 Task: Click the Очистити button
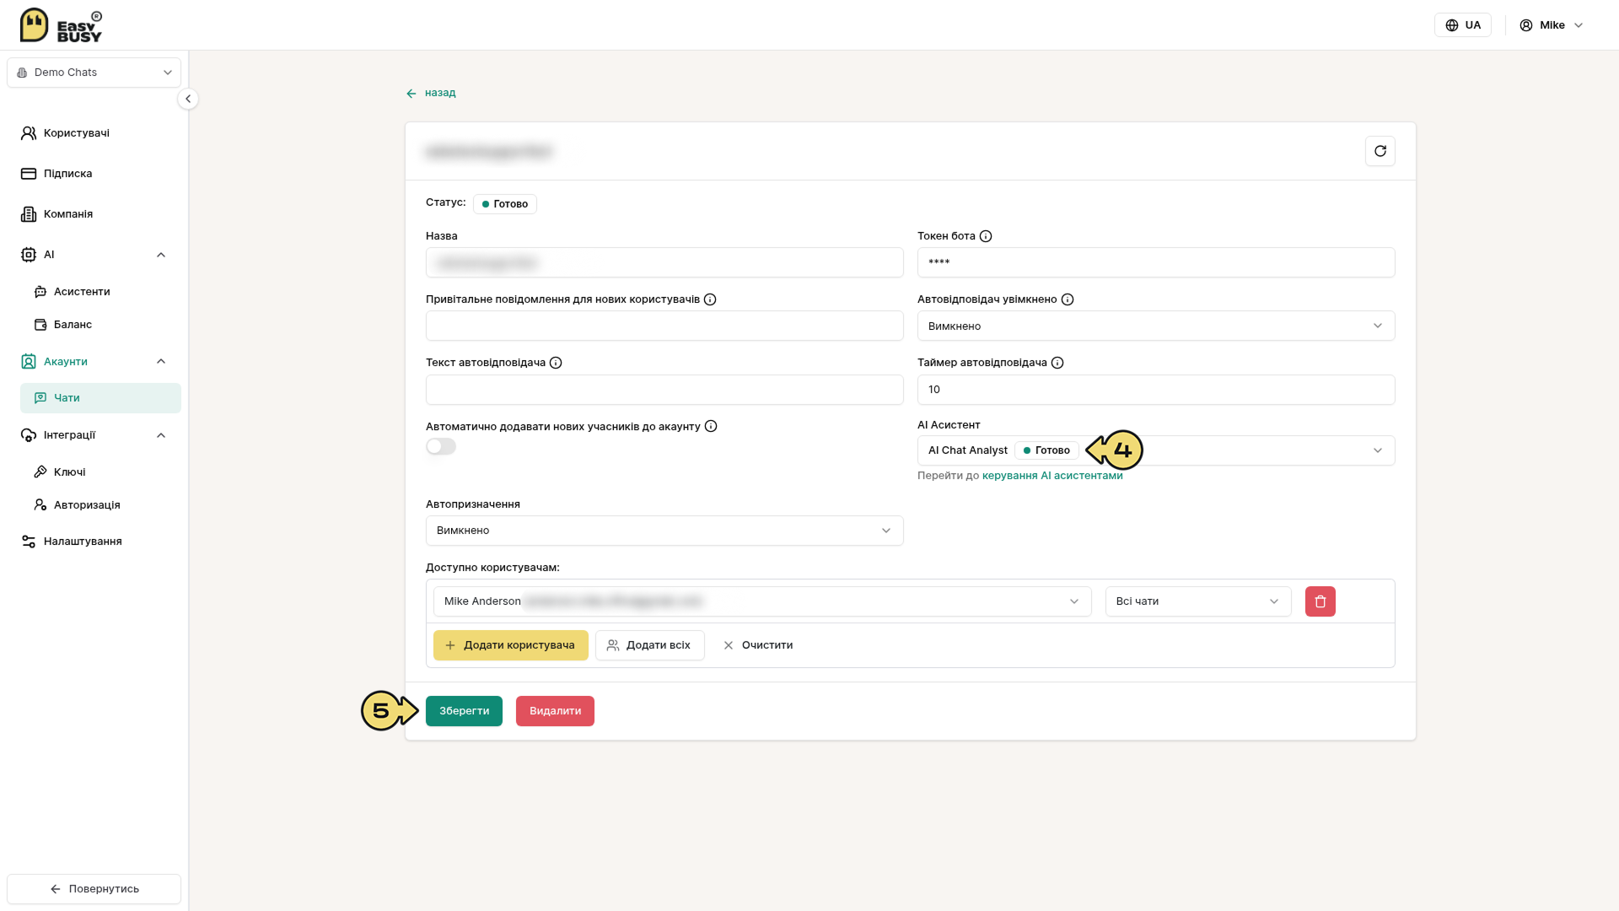click(757, 645)
